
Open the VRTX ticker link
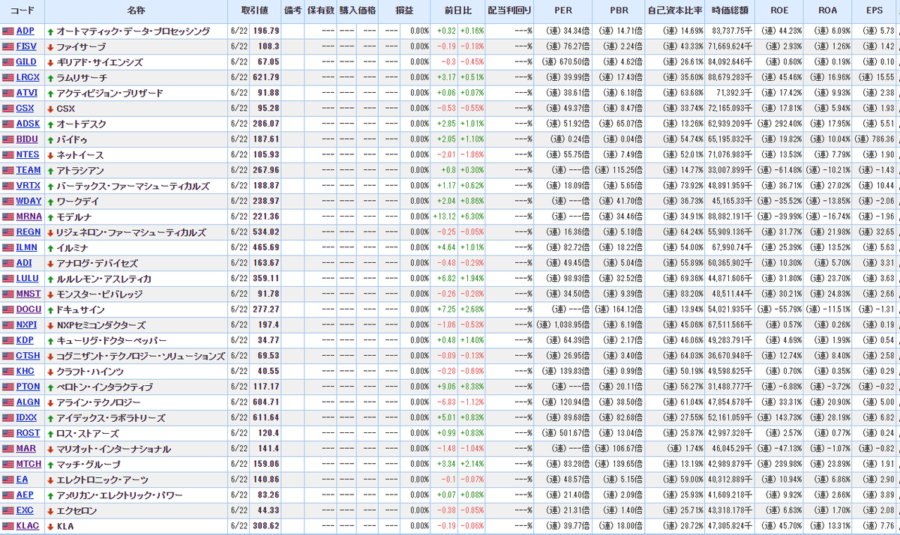28,186
